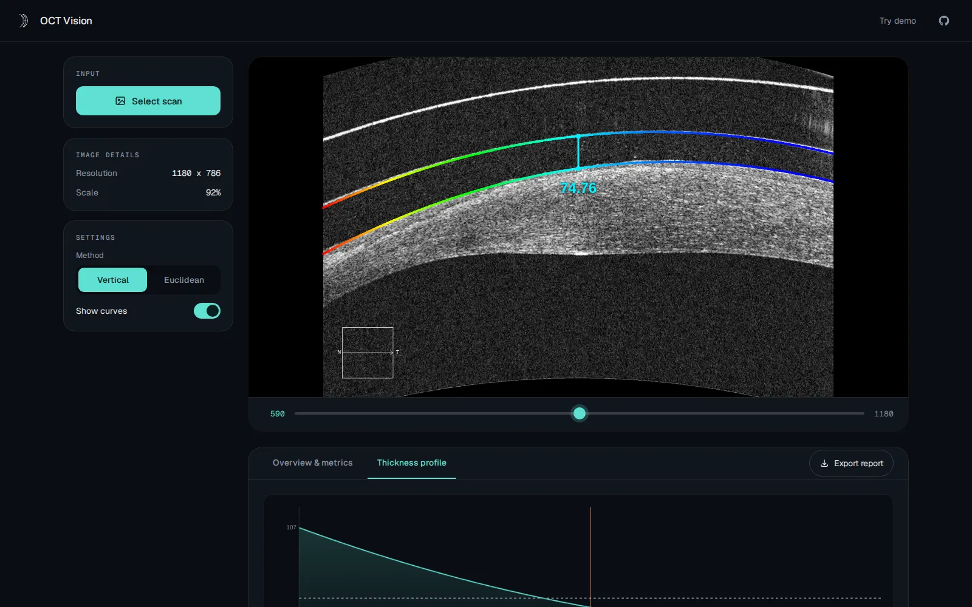Select the Vertical method option
Screen dimensions: 972x607
(x=113, y=280)
